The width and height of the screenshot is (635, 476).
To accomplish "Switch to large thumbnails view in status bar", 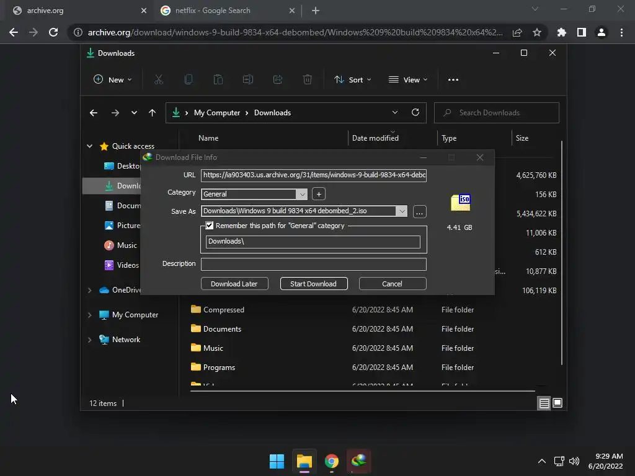I will pyautogui.click(x=557, y=403).
